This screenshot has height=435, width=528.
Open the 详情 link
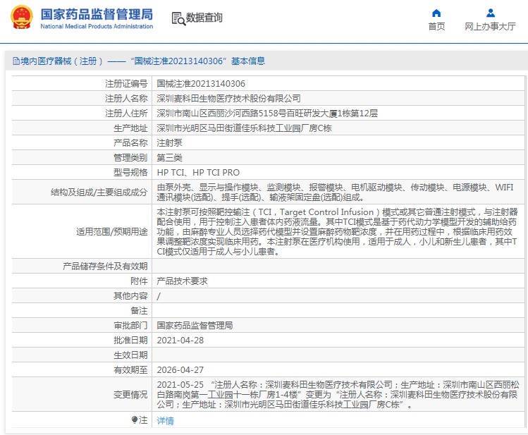165,421
